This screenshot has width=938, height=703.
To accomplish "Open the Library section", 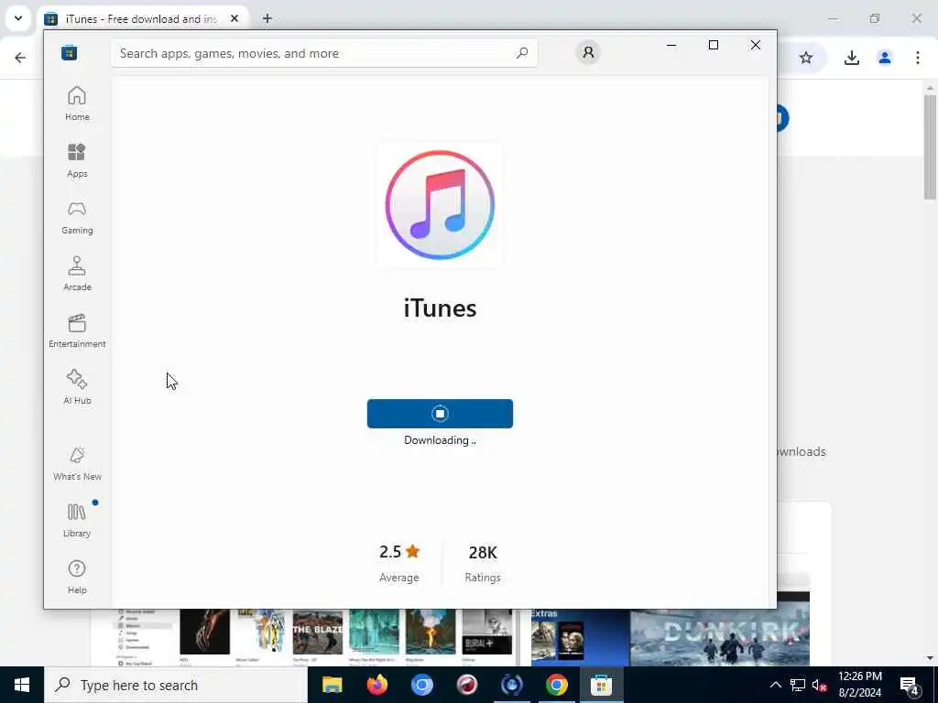I will pyautogui.click(x=77, y=521).
